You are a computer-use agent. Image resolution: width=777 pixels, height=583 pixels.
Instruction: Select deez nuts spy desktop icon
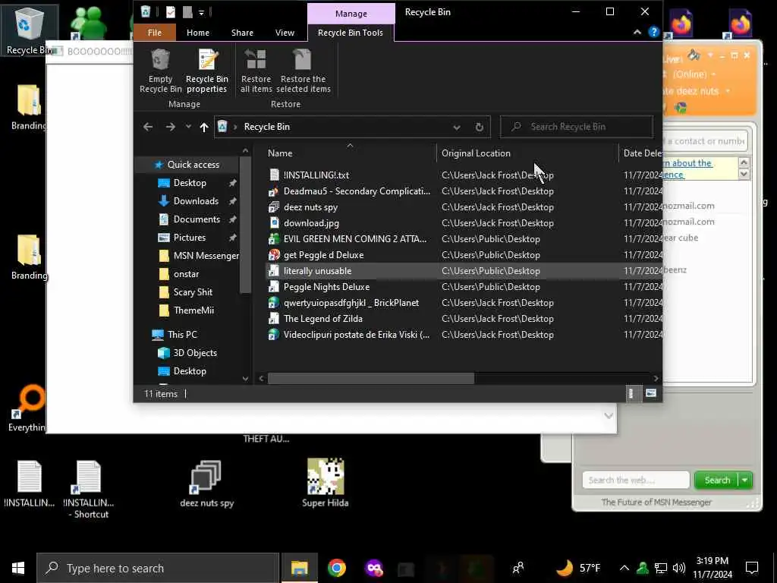(206, 484)
